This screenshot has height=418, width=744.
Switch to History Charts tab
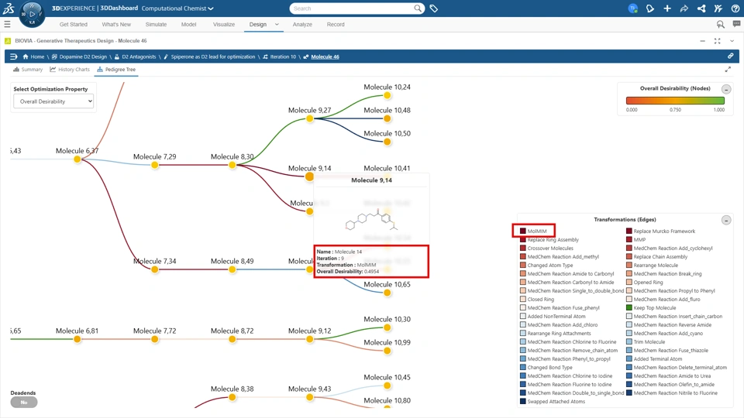(x=70, y=69)
